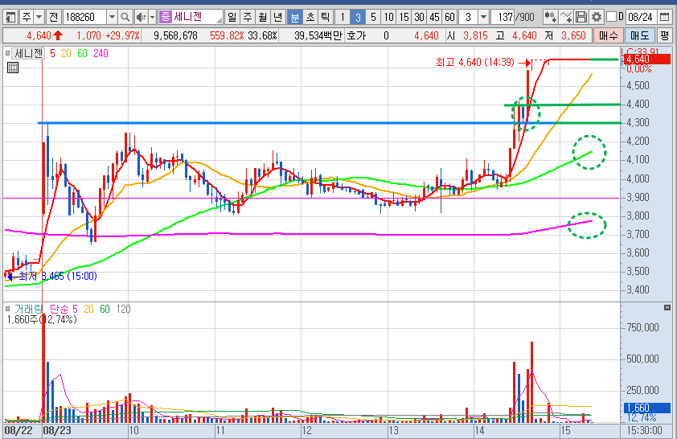Viewport: 677px width, 439px height.
Task: Click the purple 증 badge icon
Action: coord(166,17)
